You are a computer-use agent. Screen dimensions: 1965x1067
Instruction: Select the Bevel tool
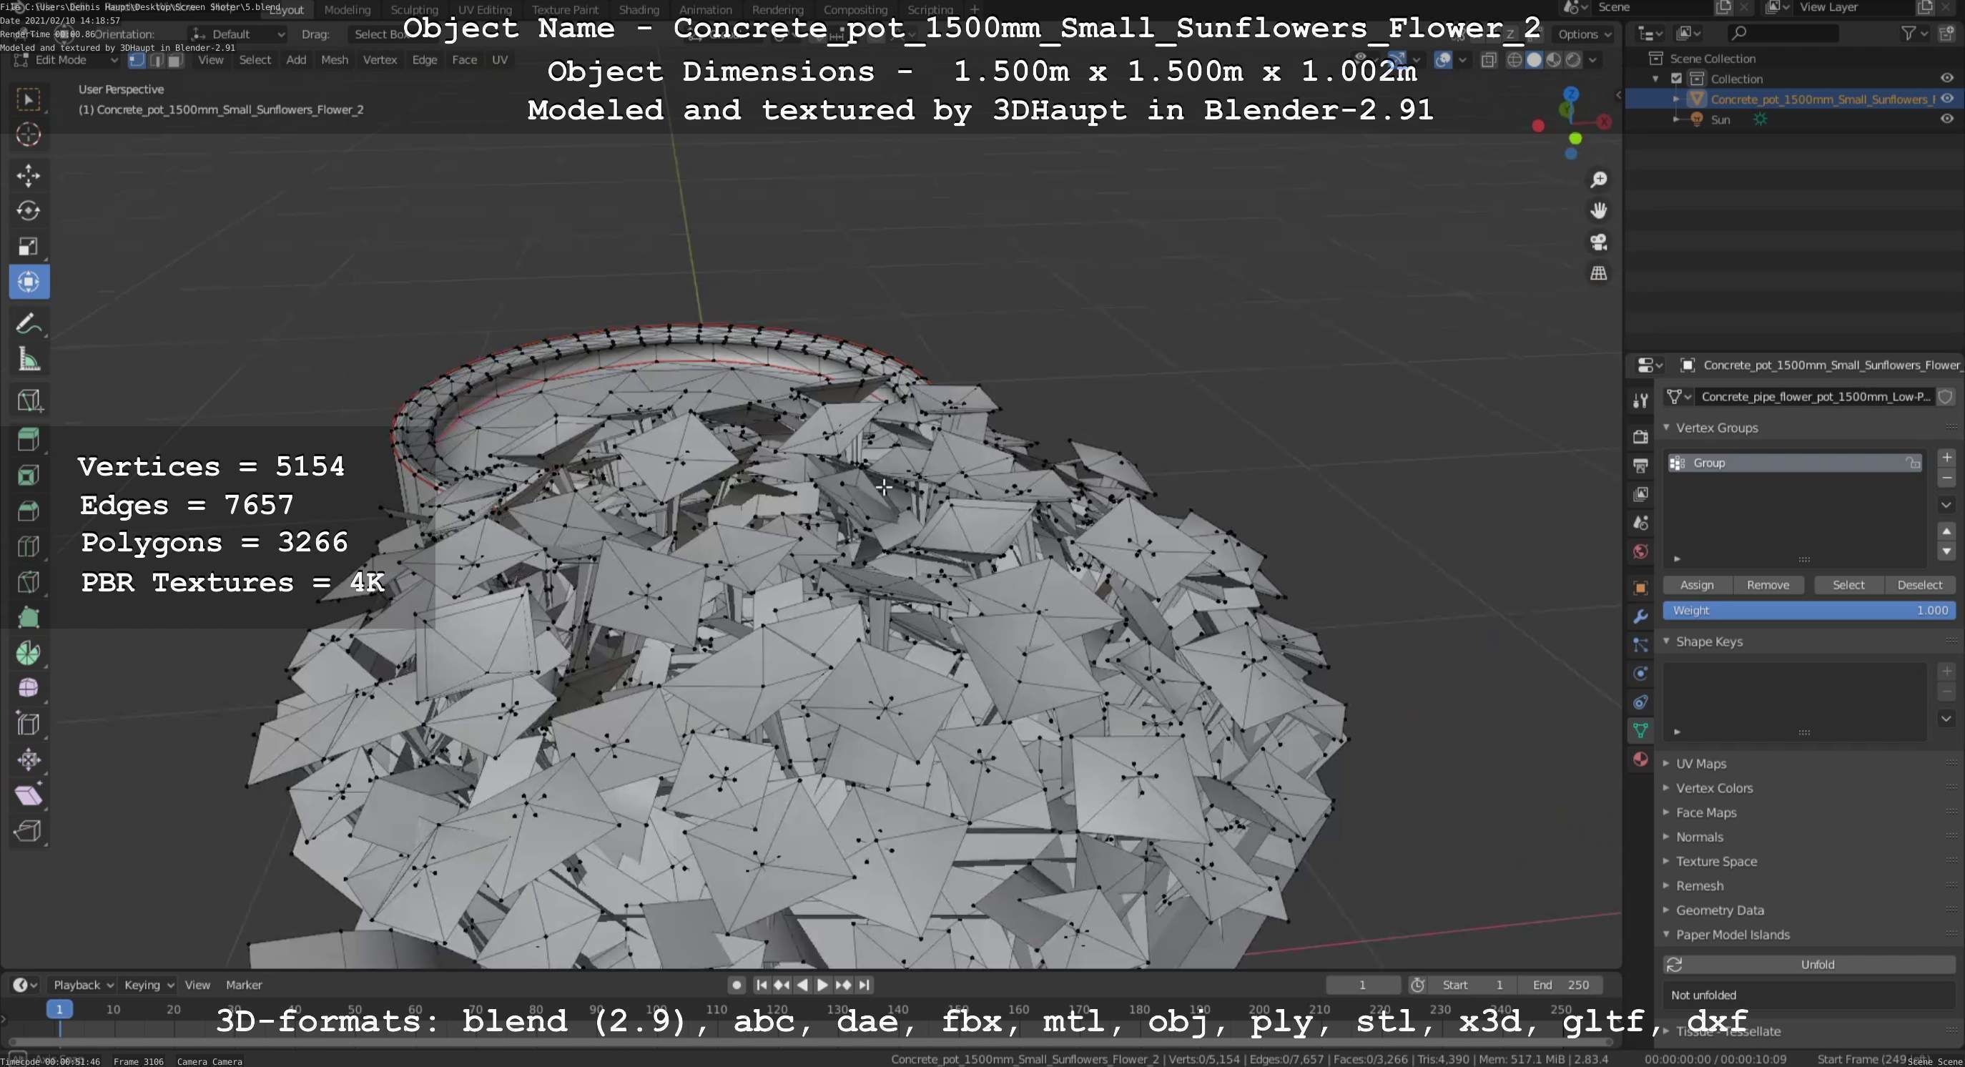click(28, 511)
